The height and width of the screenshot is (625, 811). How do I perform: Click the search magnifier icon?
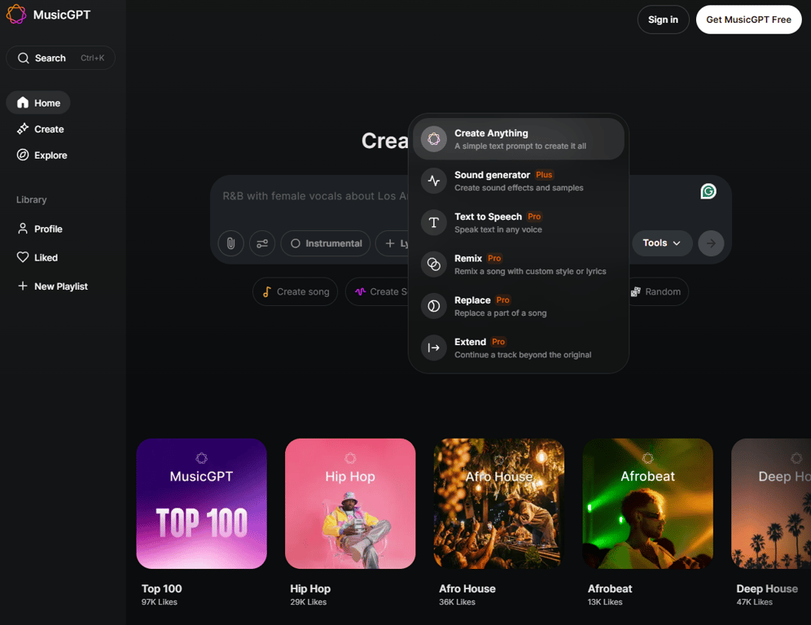[x=24, y=58]
